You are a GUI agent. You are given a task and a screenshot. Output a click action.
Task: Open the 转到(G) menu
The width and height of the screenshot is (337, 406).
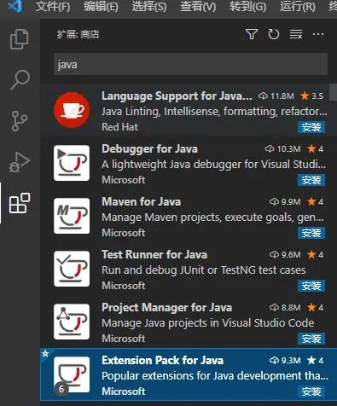[x=247, y=6]
